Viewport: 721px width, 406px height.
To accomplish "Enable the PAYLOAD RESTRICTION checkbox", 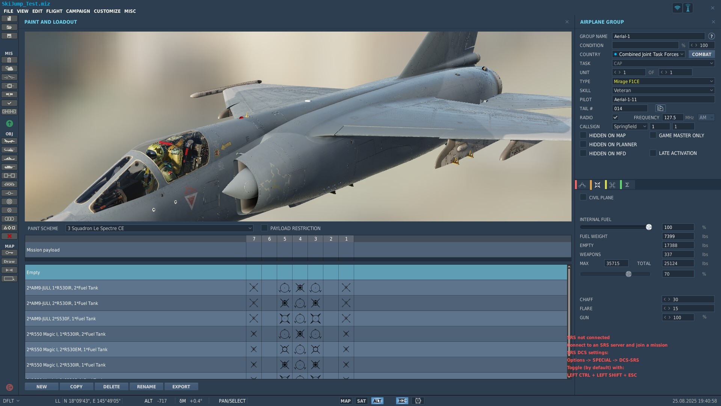I will pos(264,228).
